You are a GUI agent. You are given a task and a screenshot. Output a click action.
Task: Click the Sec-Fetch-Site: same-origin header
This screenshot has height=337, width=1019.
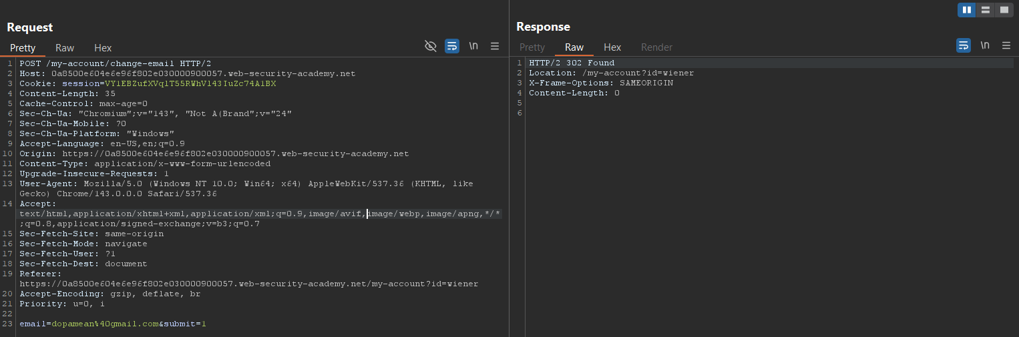coord(91,234)
